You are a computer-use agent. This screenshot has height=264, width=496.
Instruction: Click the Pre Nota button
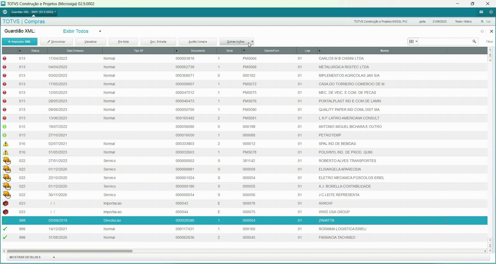pos(123,42)
